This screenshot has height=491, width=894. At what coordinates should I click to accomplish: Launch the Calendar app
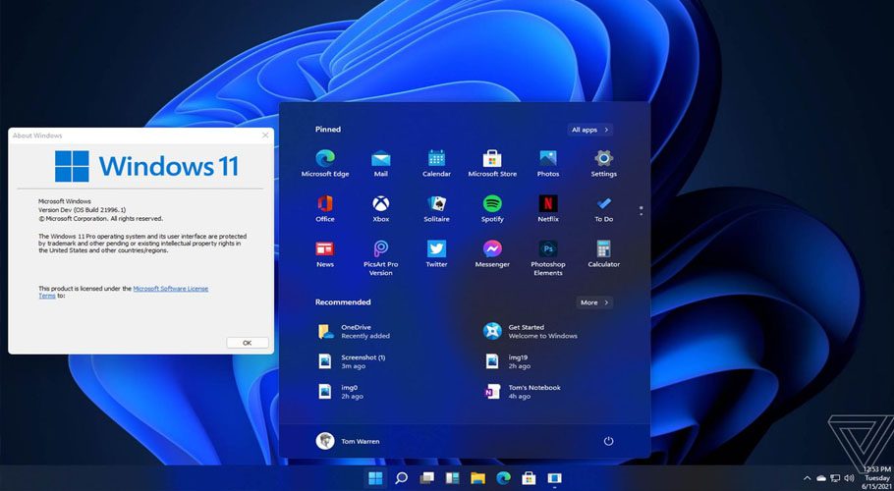tap(437, 163)
